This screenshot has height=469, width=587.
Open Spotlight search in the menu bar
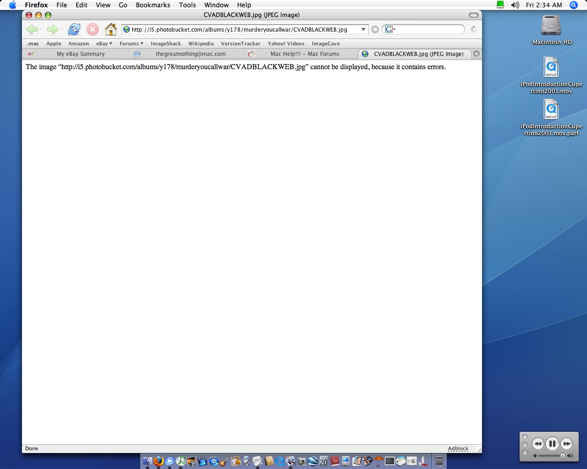573,5
